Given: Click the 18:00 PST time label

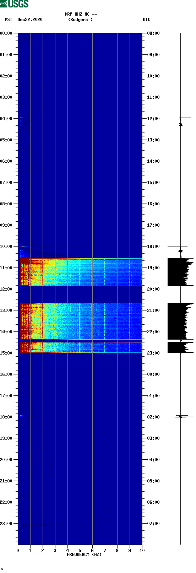Looking at the screenshot, I should click(6, 417).
